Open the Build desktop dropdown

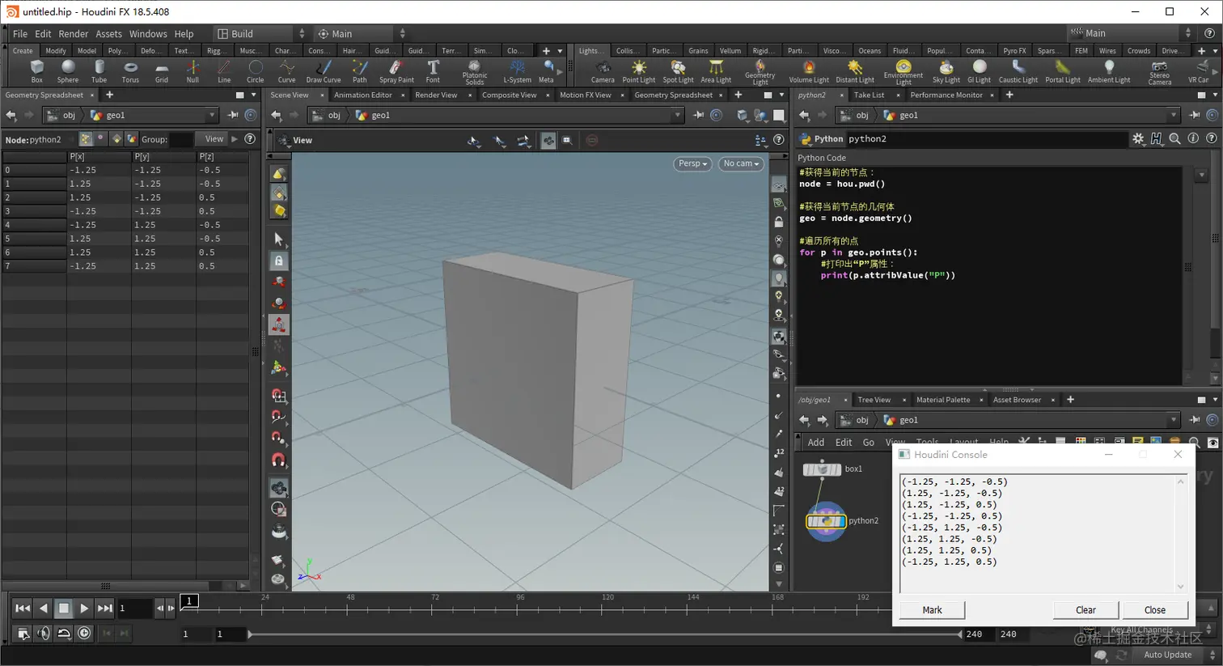point(259,34)
